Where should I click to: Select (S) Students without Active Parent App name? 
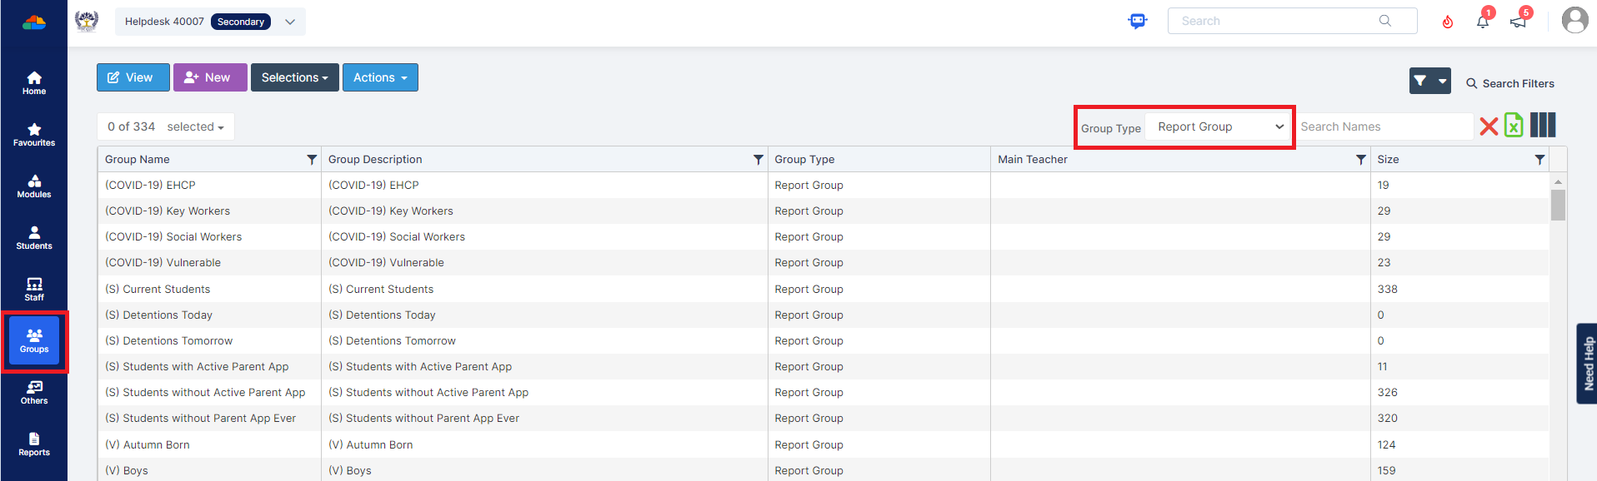tap(205, 392)
